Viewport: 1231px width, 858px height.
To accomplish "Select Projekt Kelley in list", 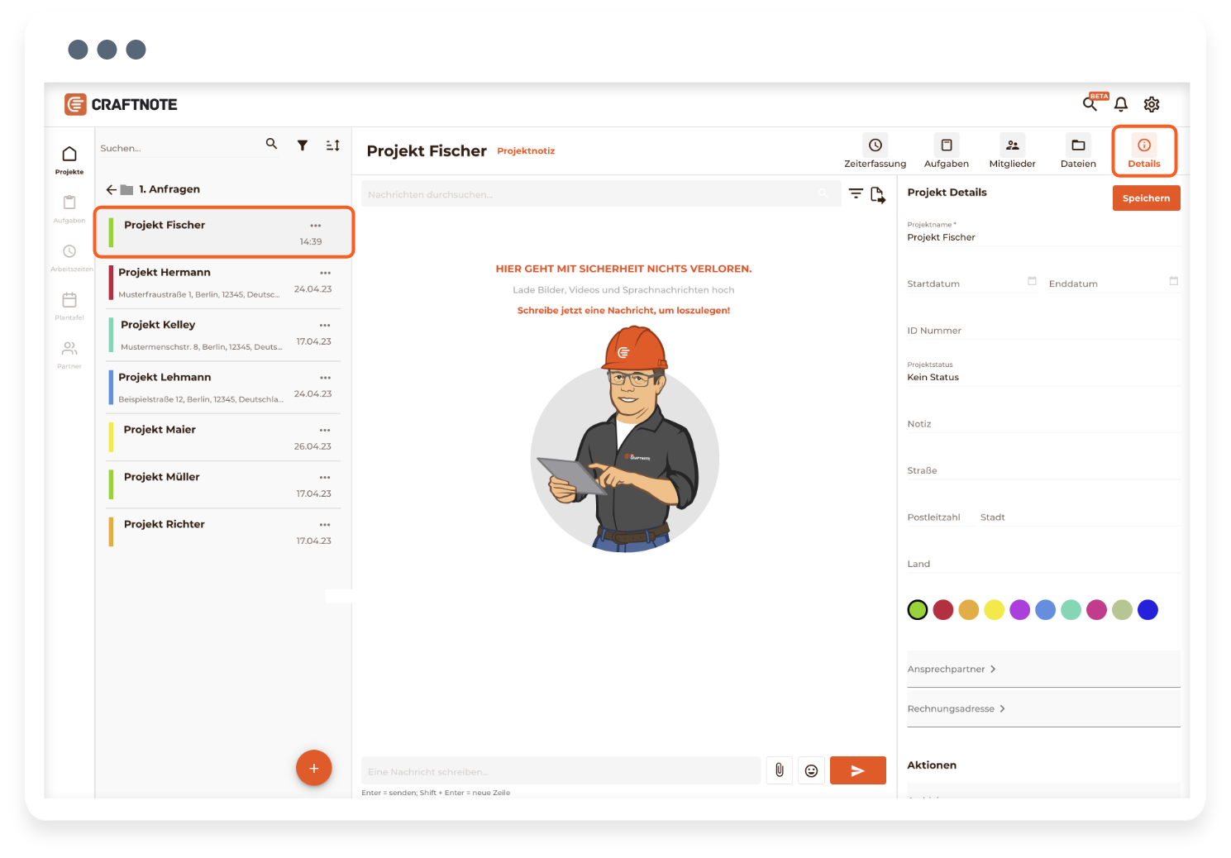I will (x=224, y=335).
